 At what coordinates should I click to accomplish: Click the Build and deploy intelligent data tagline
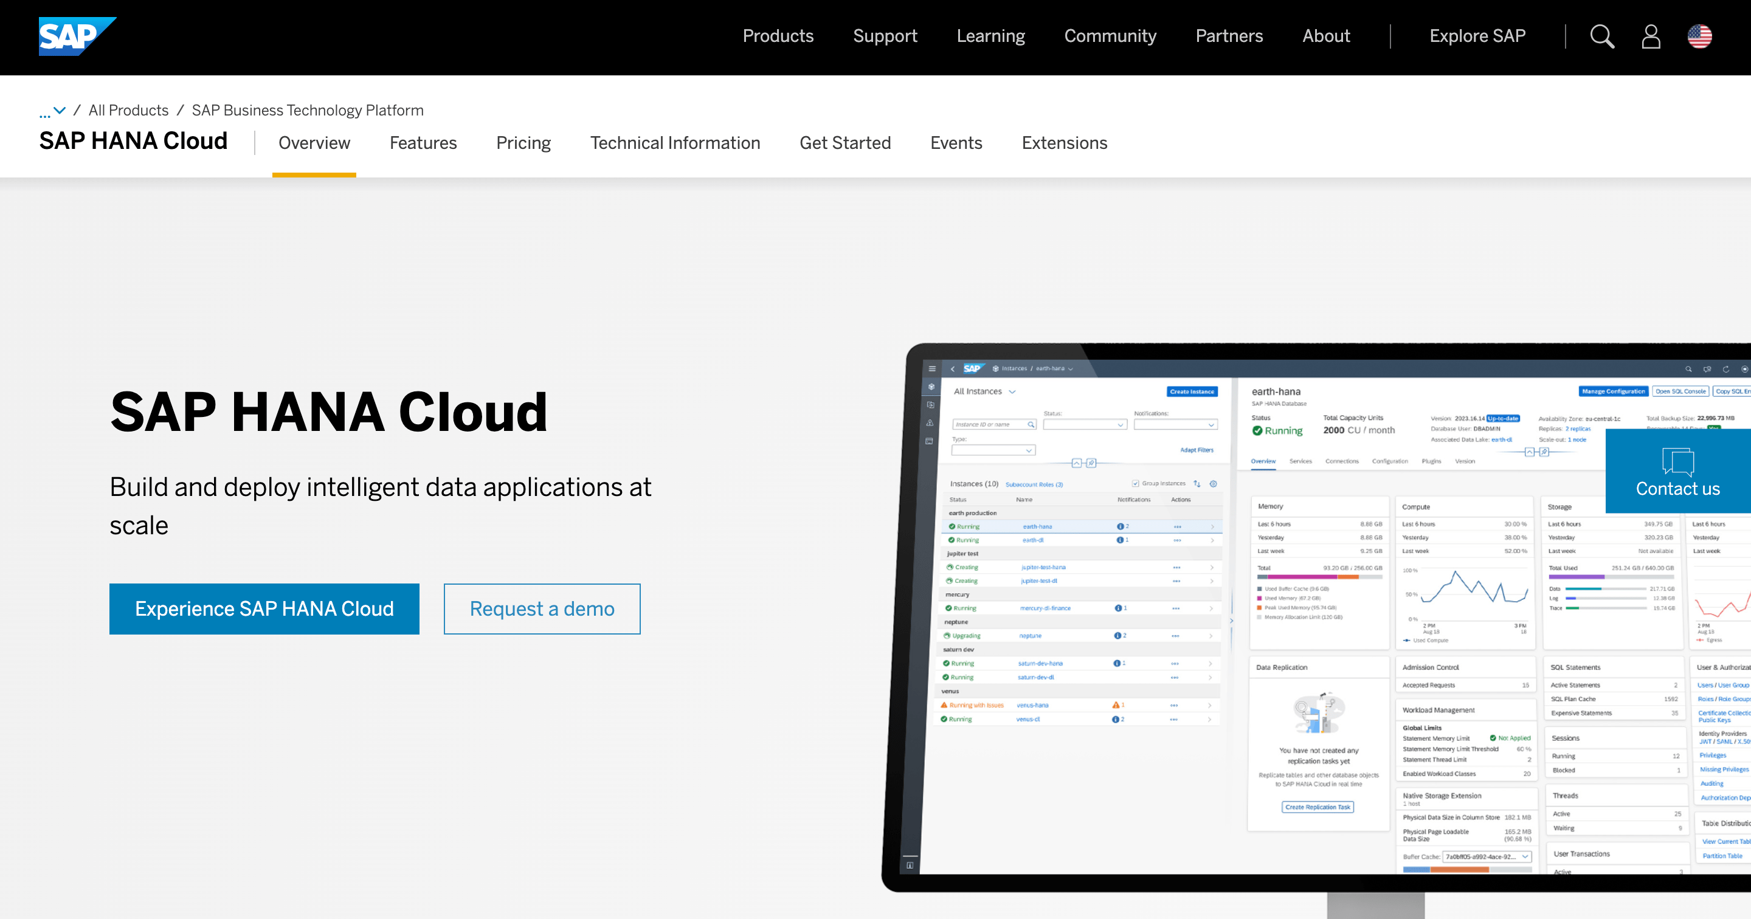click(x=381, y=506)
